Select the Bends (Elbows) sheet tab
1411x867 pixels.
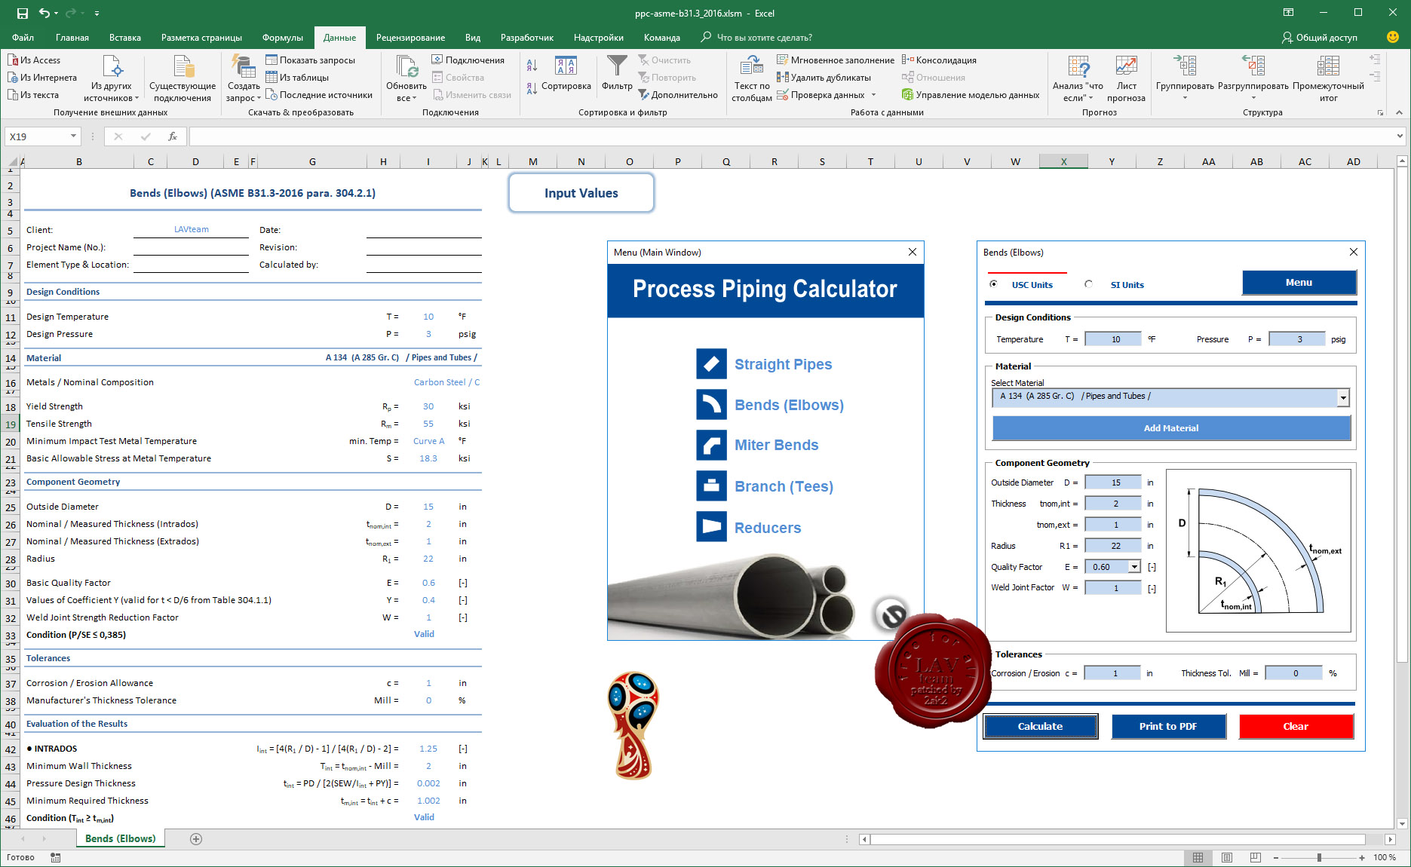[121, 838]
